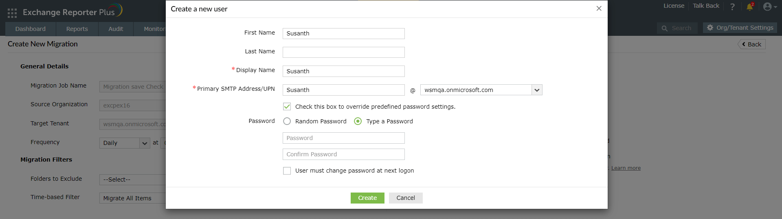The height and width of the screenshot is (219, 782).
Task: Uncheck the override predefined password settings box
Action: (287, 107)
